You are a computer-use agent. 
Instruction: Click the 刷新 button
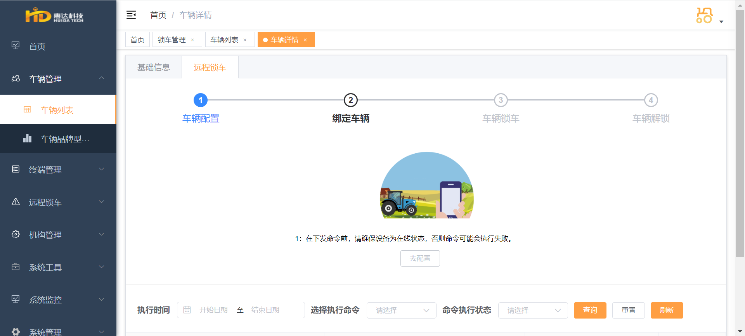667,310
